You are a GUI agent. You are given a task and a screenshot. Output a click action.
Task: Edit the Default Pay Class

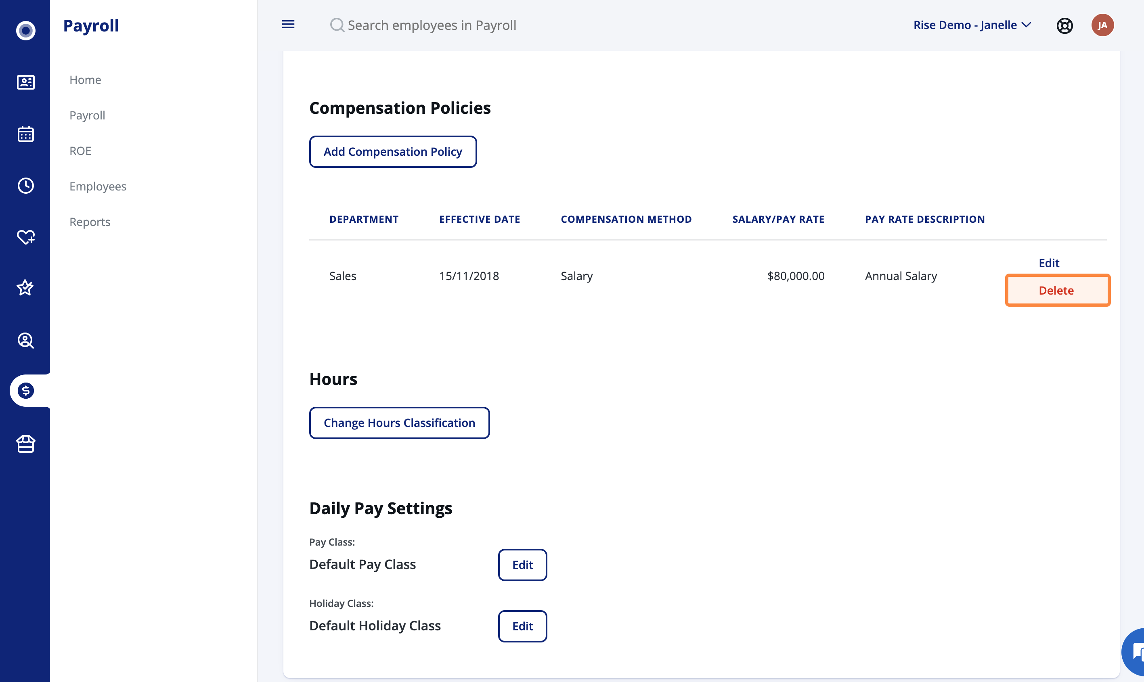(522, 564)
